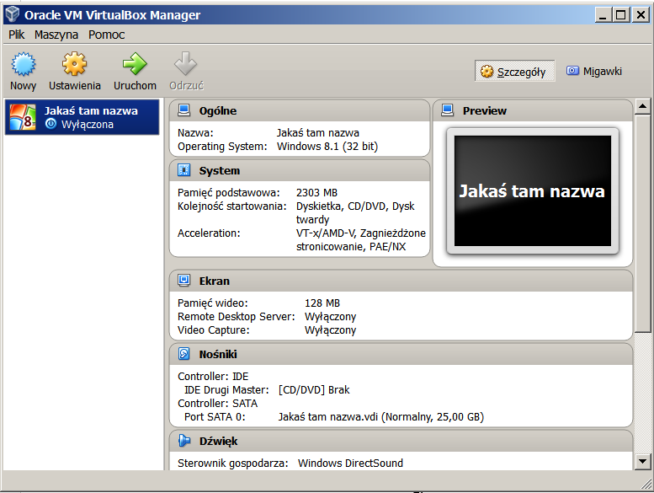Click the 'Controller: IDE' line
654x493 pixels.
click(x=213, y=376)
